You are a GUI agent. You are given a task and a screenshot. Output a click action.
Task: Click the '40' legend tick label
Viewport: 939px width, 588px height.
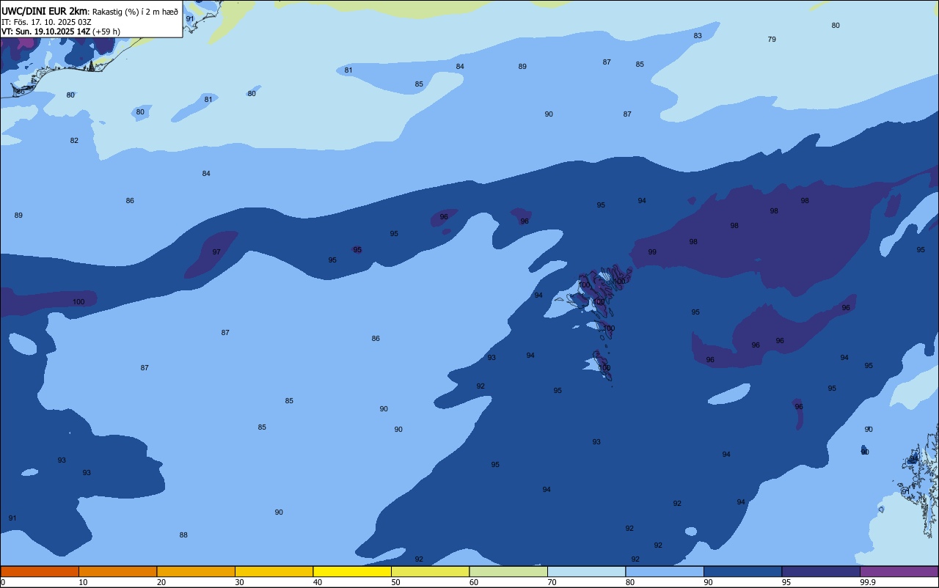pyautogui.click(x=318, y=582)
